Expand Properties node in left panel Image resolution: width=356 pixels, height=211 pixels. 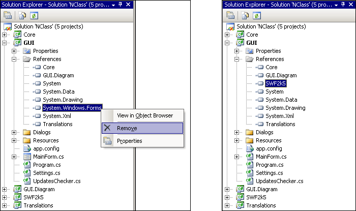pos(14,51)
